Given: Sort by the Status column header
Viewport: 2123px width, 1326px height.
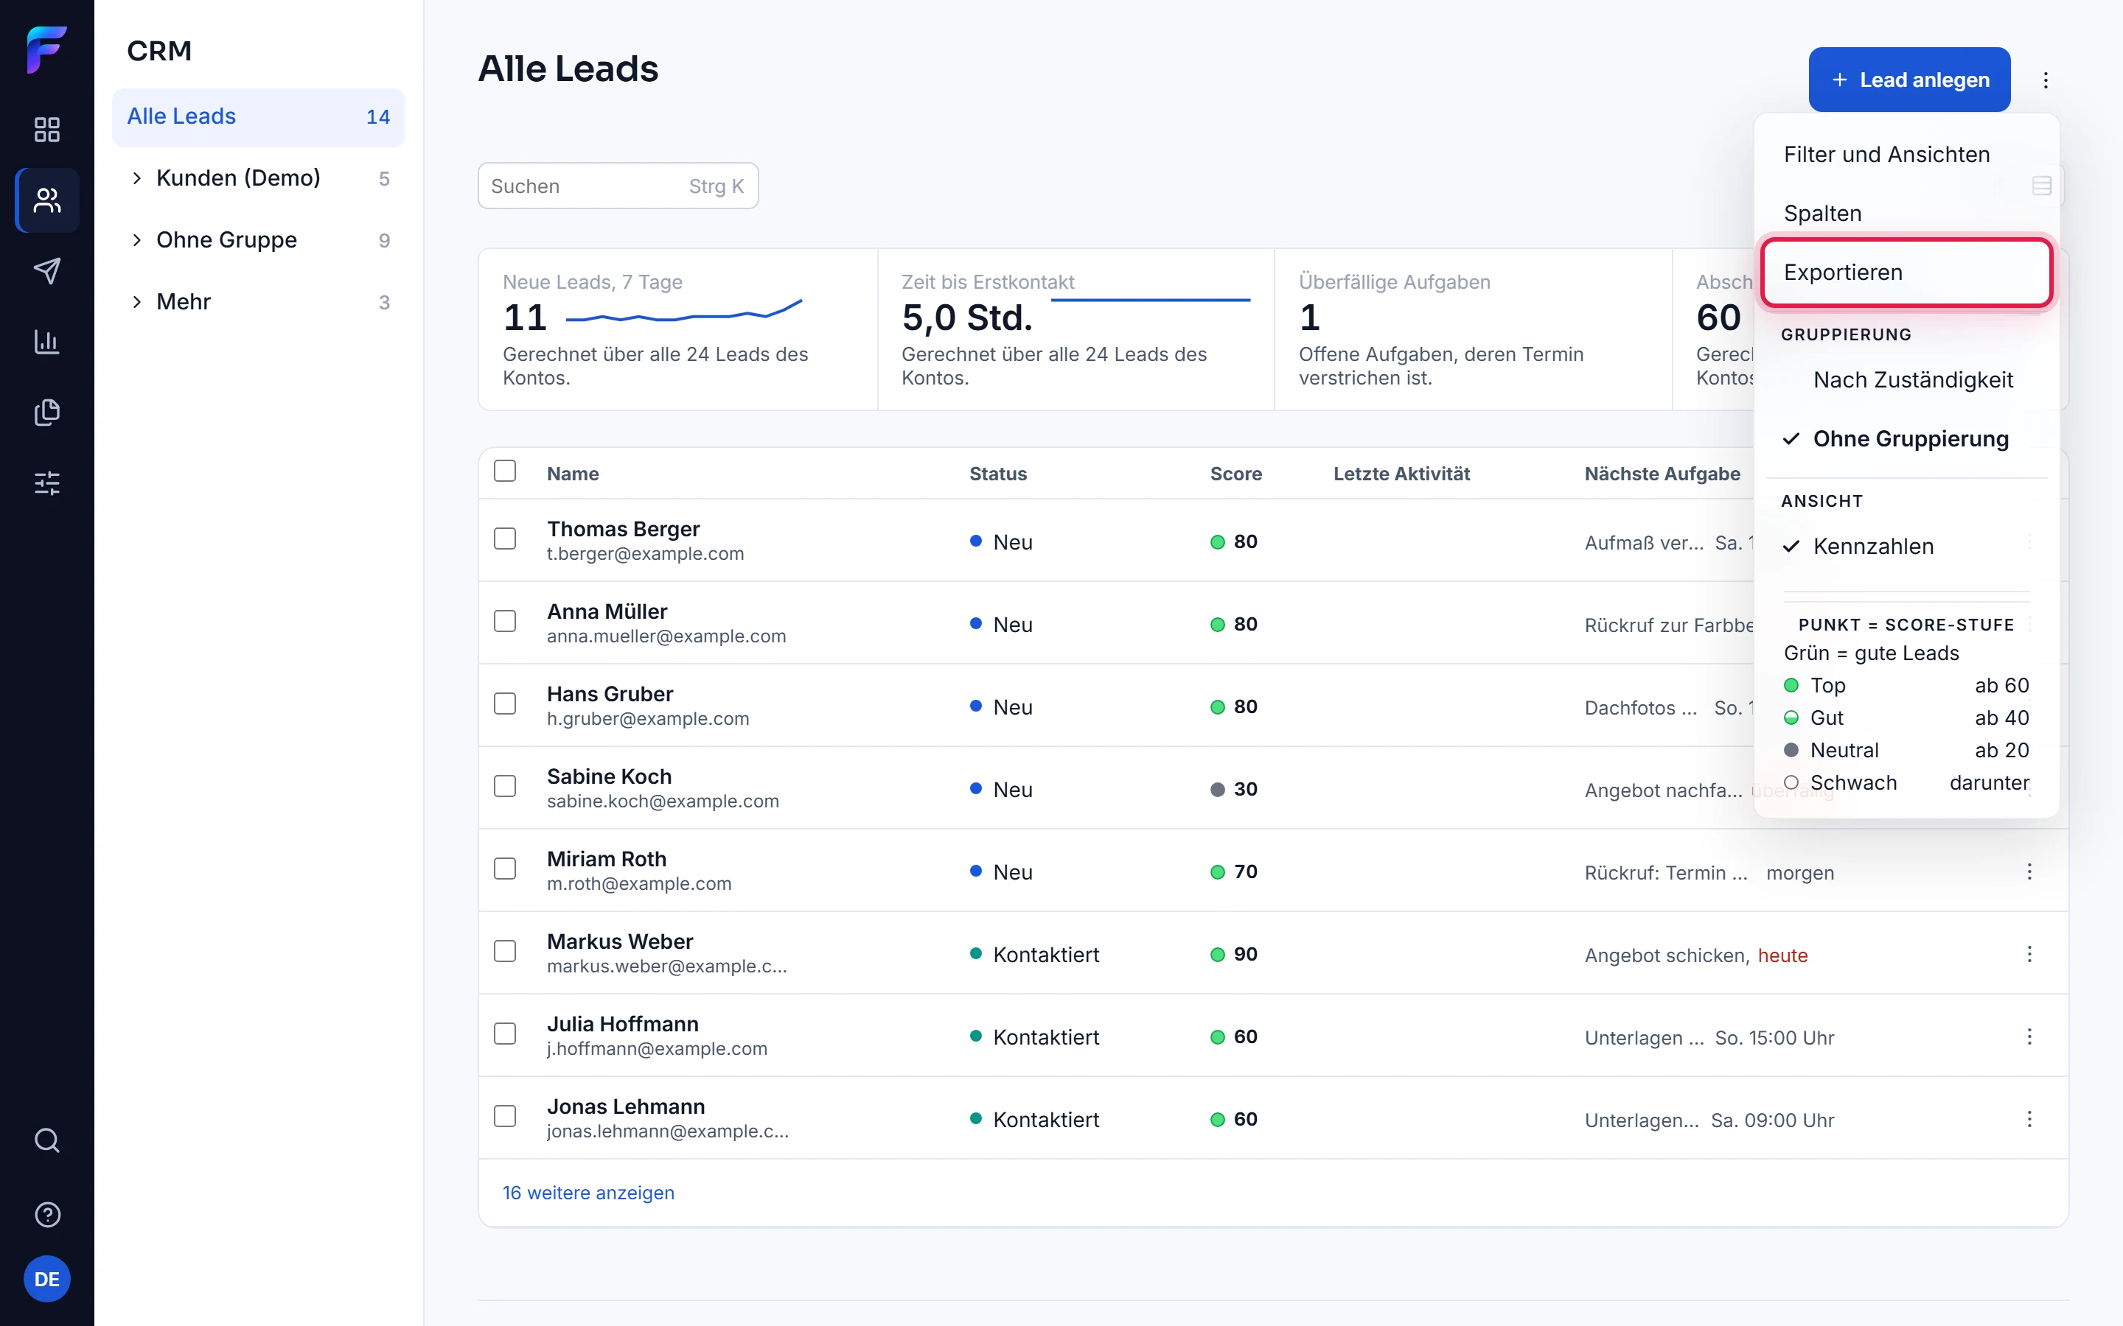Looking at the screenshot, I should tap(997, 474).
